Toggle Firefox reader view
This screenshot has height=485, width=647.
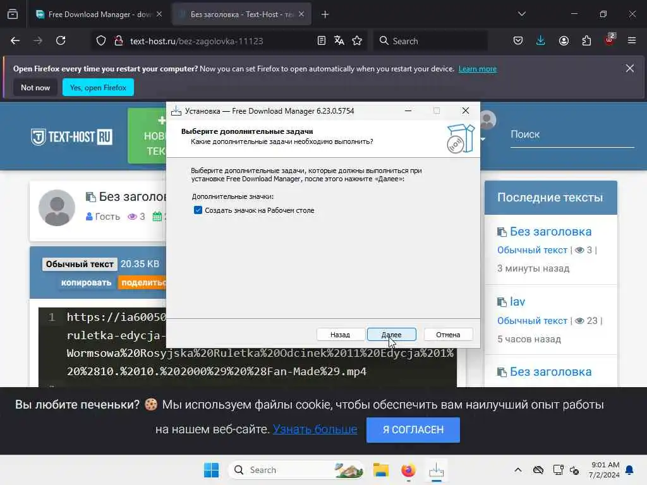coord(322,41)
